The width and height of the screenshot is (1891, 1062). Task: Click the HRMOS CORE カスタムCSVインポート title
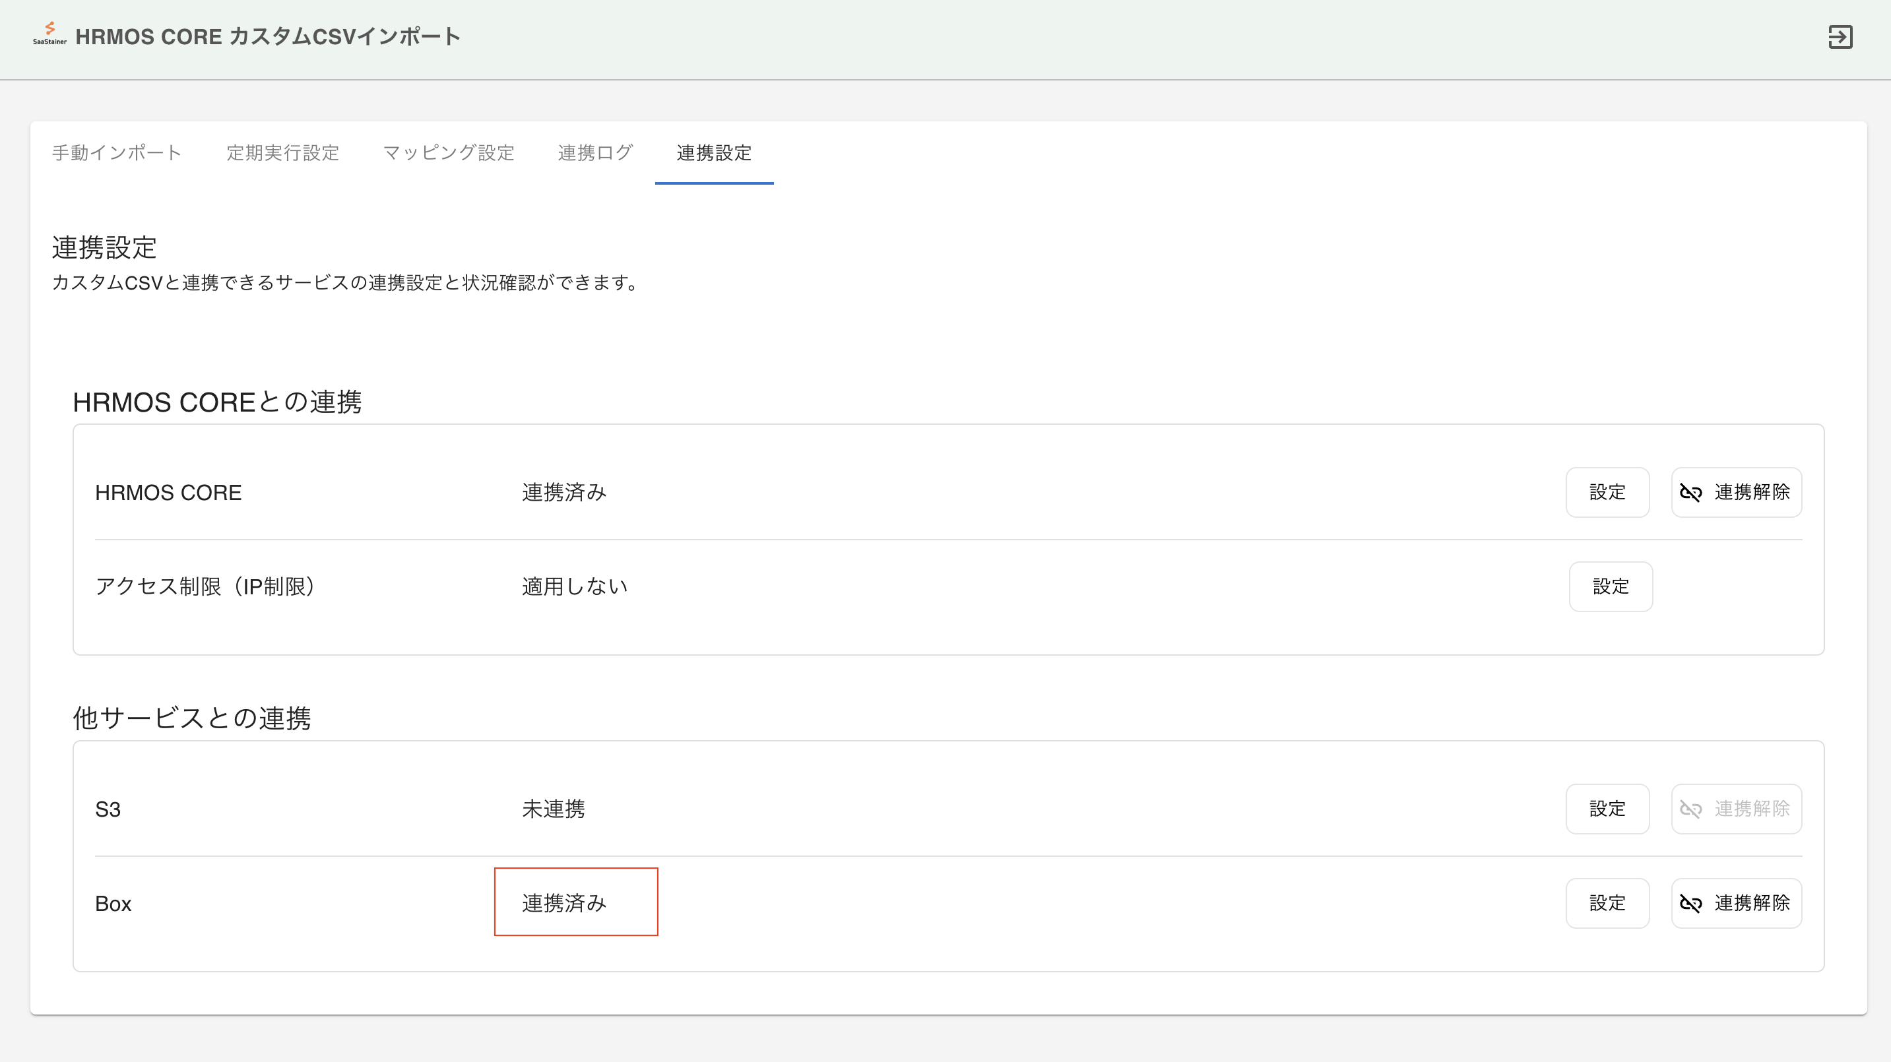(268, 37)
